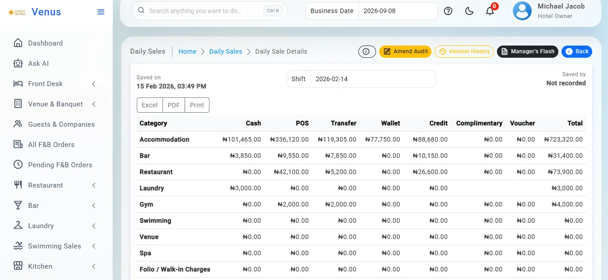Follow the Home breadcrumb link
608x280 pixels.
click(x=187, y=51)
